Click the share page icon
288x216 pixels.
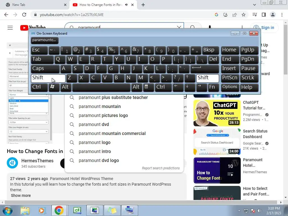[x=235, y=15]
